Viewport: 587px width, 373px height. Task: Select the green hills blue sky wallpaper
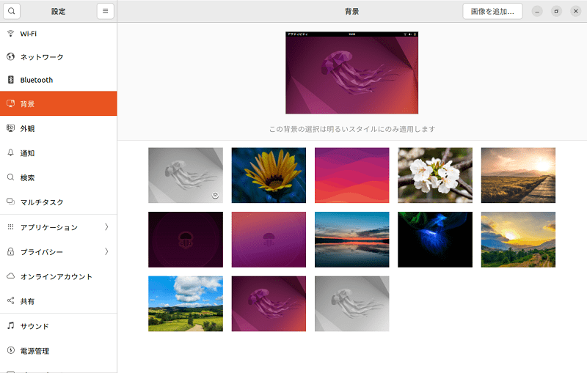[186, 304]
